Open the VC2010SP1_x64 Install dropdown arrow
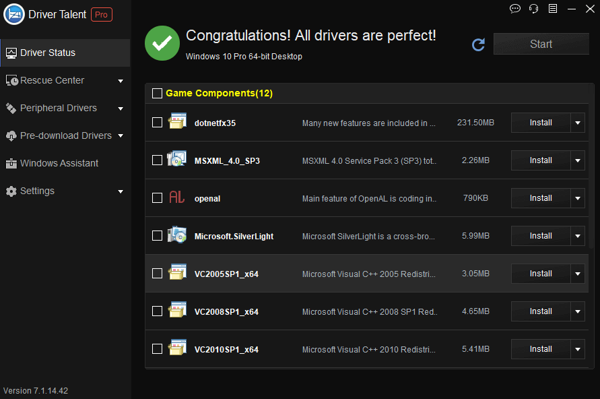Viewport: 600px width, 399px height. [x=578, y=349]
